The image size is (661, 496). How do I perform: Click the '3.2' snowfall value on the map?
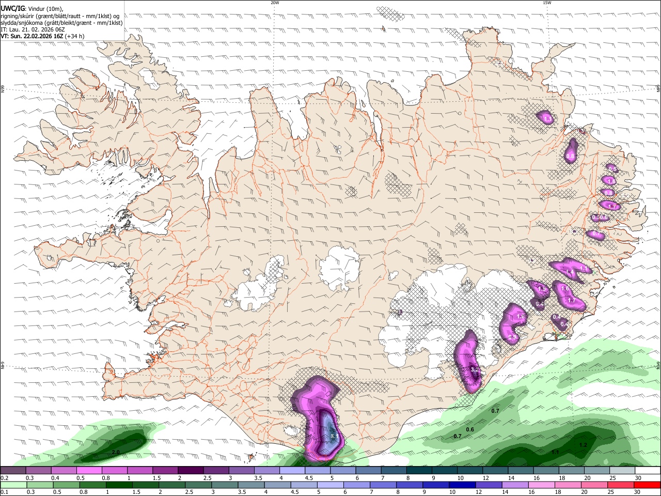tap(476, 370)
